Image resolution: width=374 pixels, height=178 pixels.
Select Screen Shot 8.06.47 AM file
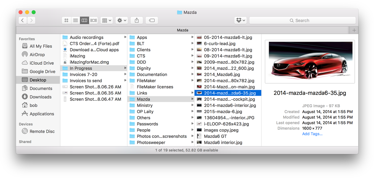point(94,99)
